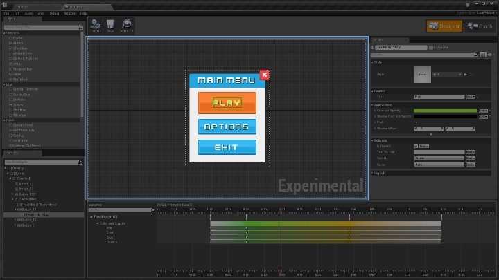Click the orange PLAY button in canvas
499x280 pixels.
227,102
